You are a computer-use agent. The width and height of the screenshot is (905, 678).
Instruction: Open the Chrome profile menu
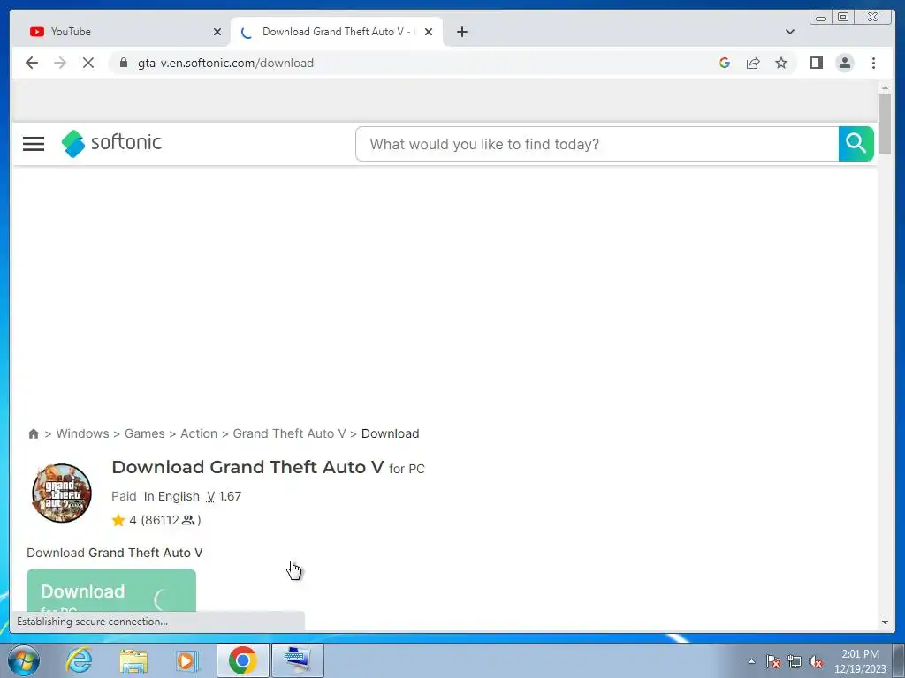844,63
